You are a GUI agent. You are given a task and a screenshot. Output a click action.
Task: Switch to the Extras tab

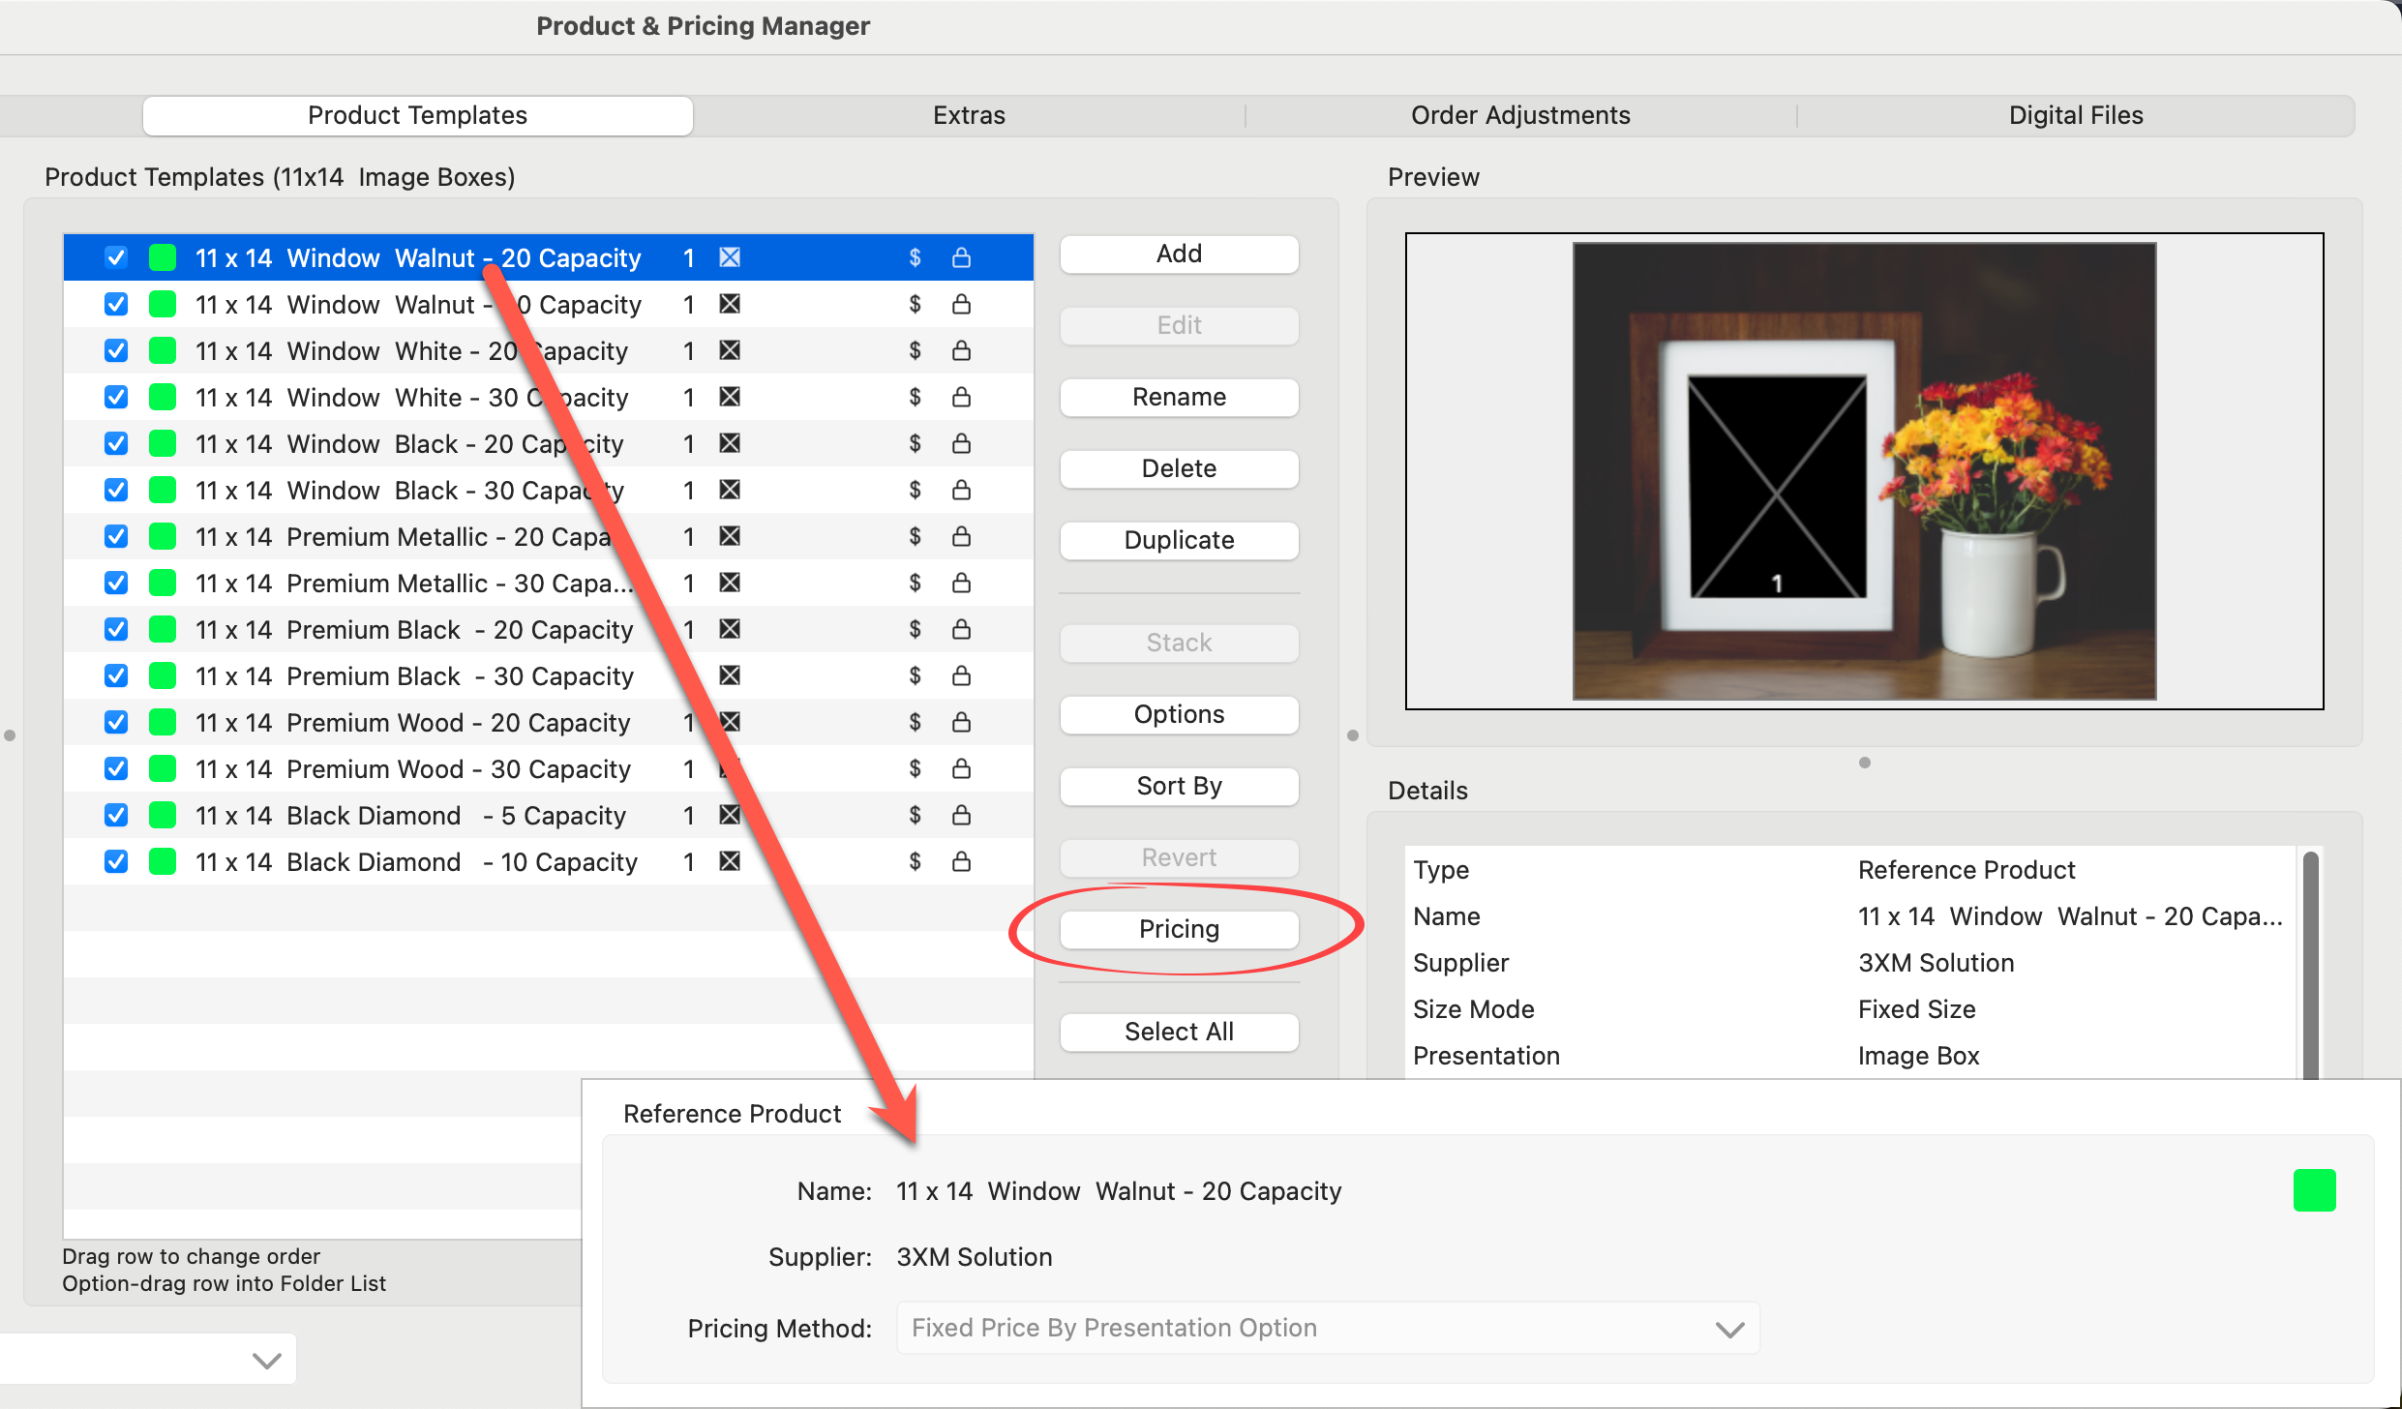[x=968, y=115]
